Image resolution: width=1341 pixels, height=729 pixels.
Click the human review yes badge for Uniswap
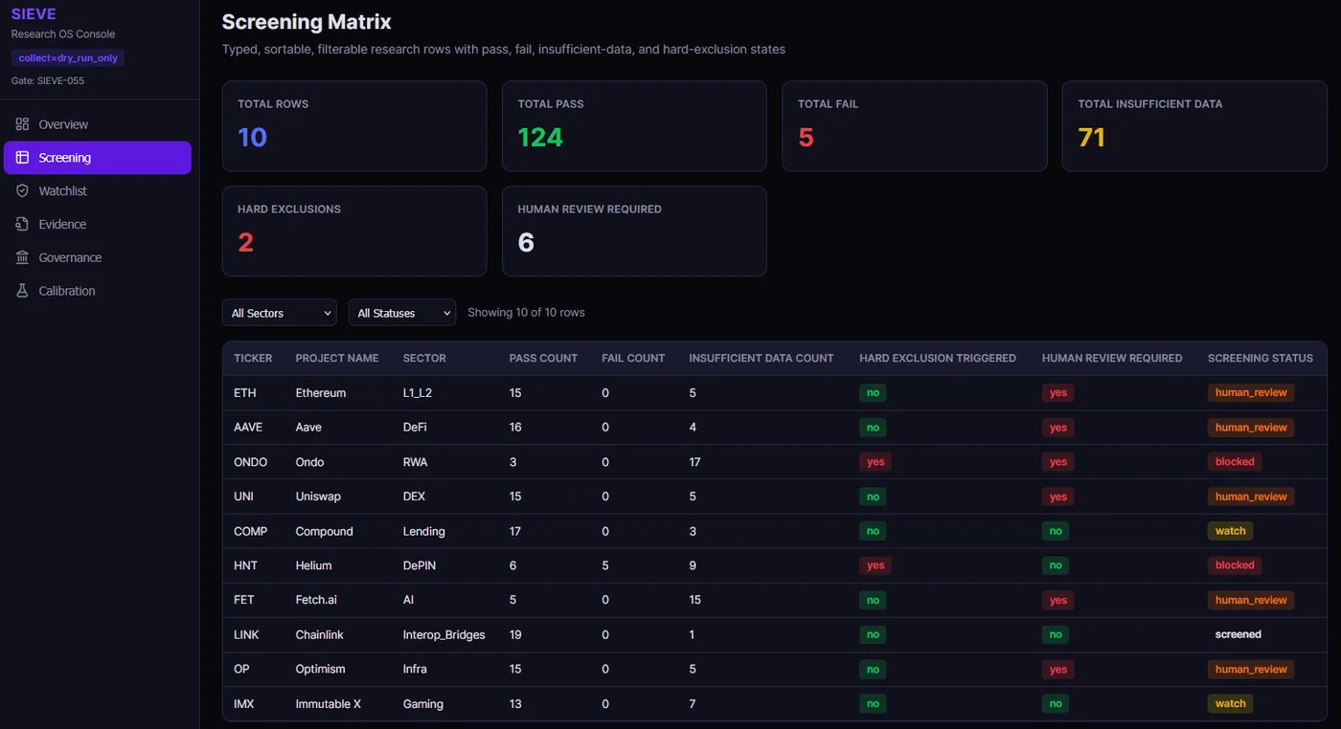(x=1058, y=497)
